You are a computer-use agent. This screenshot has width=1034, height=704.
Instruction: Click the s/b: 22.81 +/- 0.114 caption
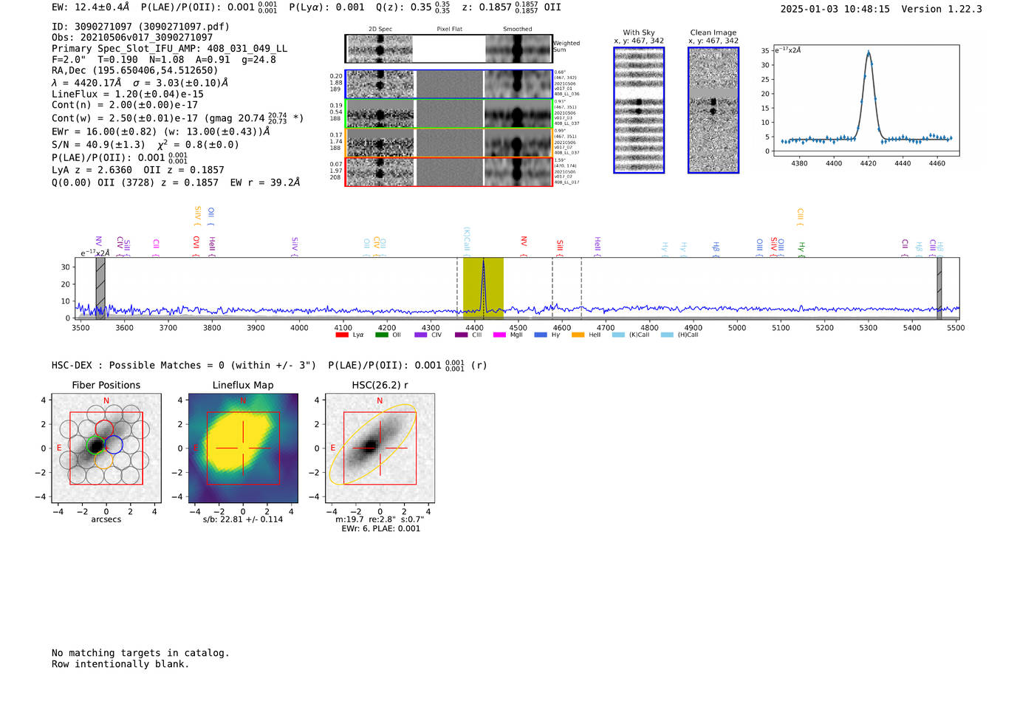pos(243,519)
